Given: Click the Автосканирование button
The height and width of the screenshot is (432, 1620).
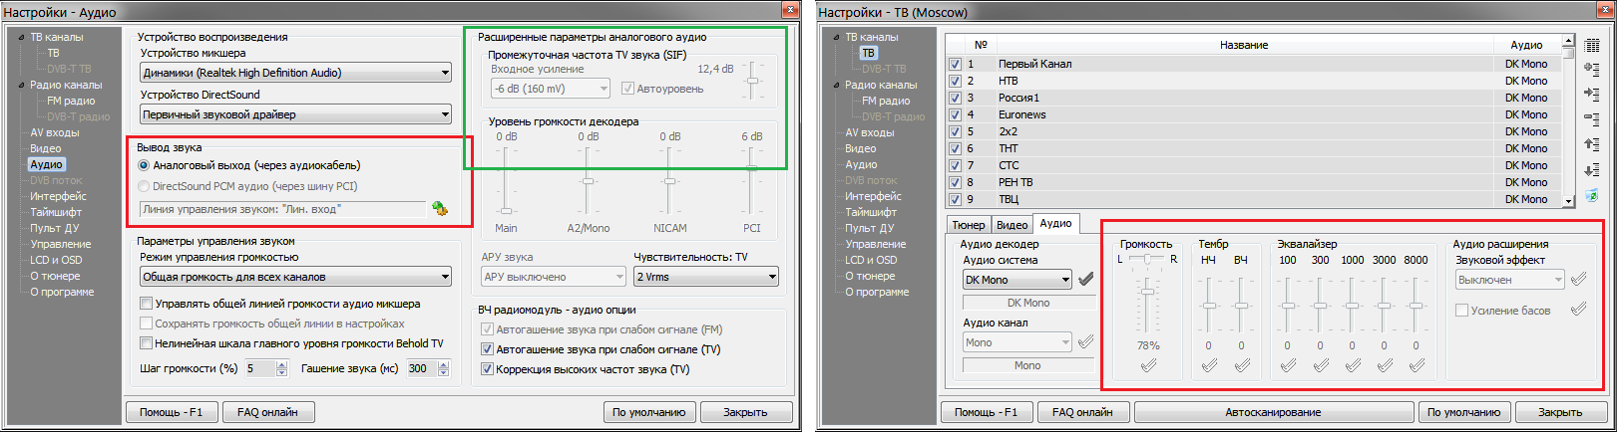Looking at the screenshot, I should 1273,412.
